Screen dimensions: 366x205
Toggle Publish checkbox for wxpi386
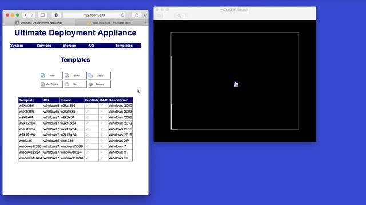click(x=87, y=141)
